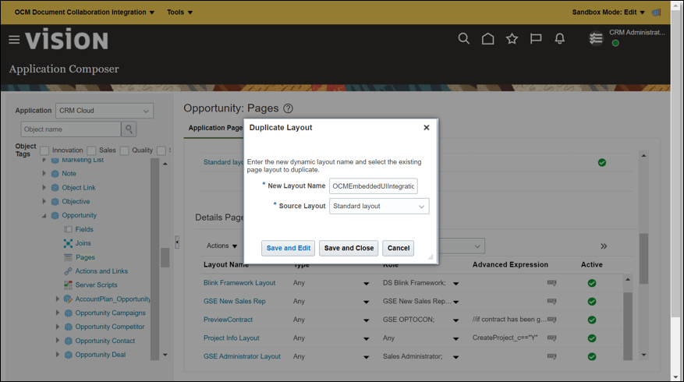Toggle the Quality object tag checkbox
The image size is (684, 382).
(x=124, y=150)
